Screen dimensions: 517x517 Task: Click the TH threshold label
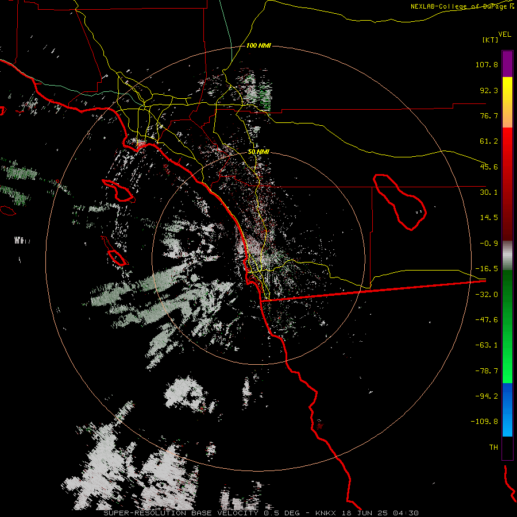pyautogui.click(x=493, y=447)
